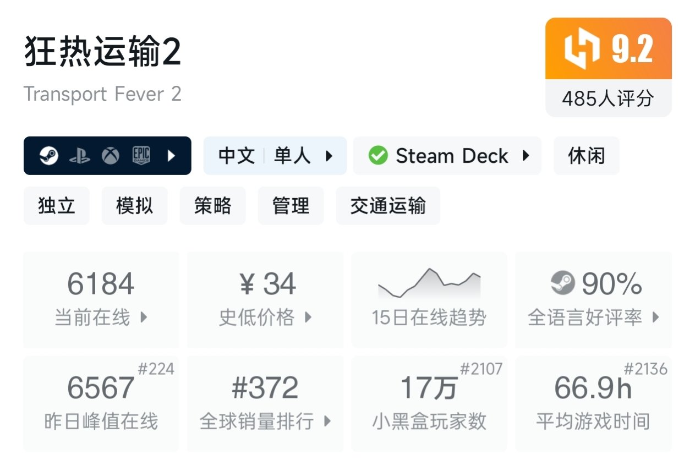The image size is (695, 460).
Task: Click the Epic Games platform icon
Action: click(x=141, y=156)
